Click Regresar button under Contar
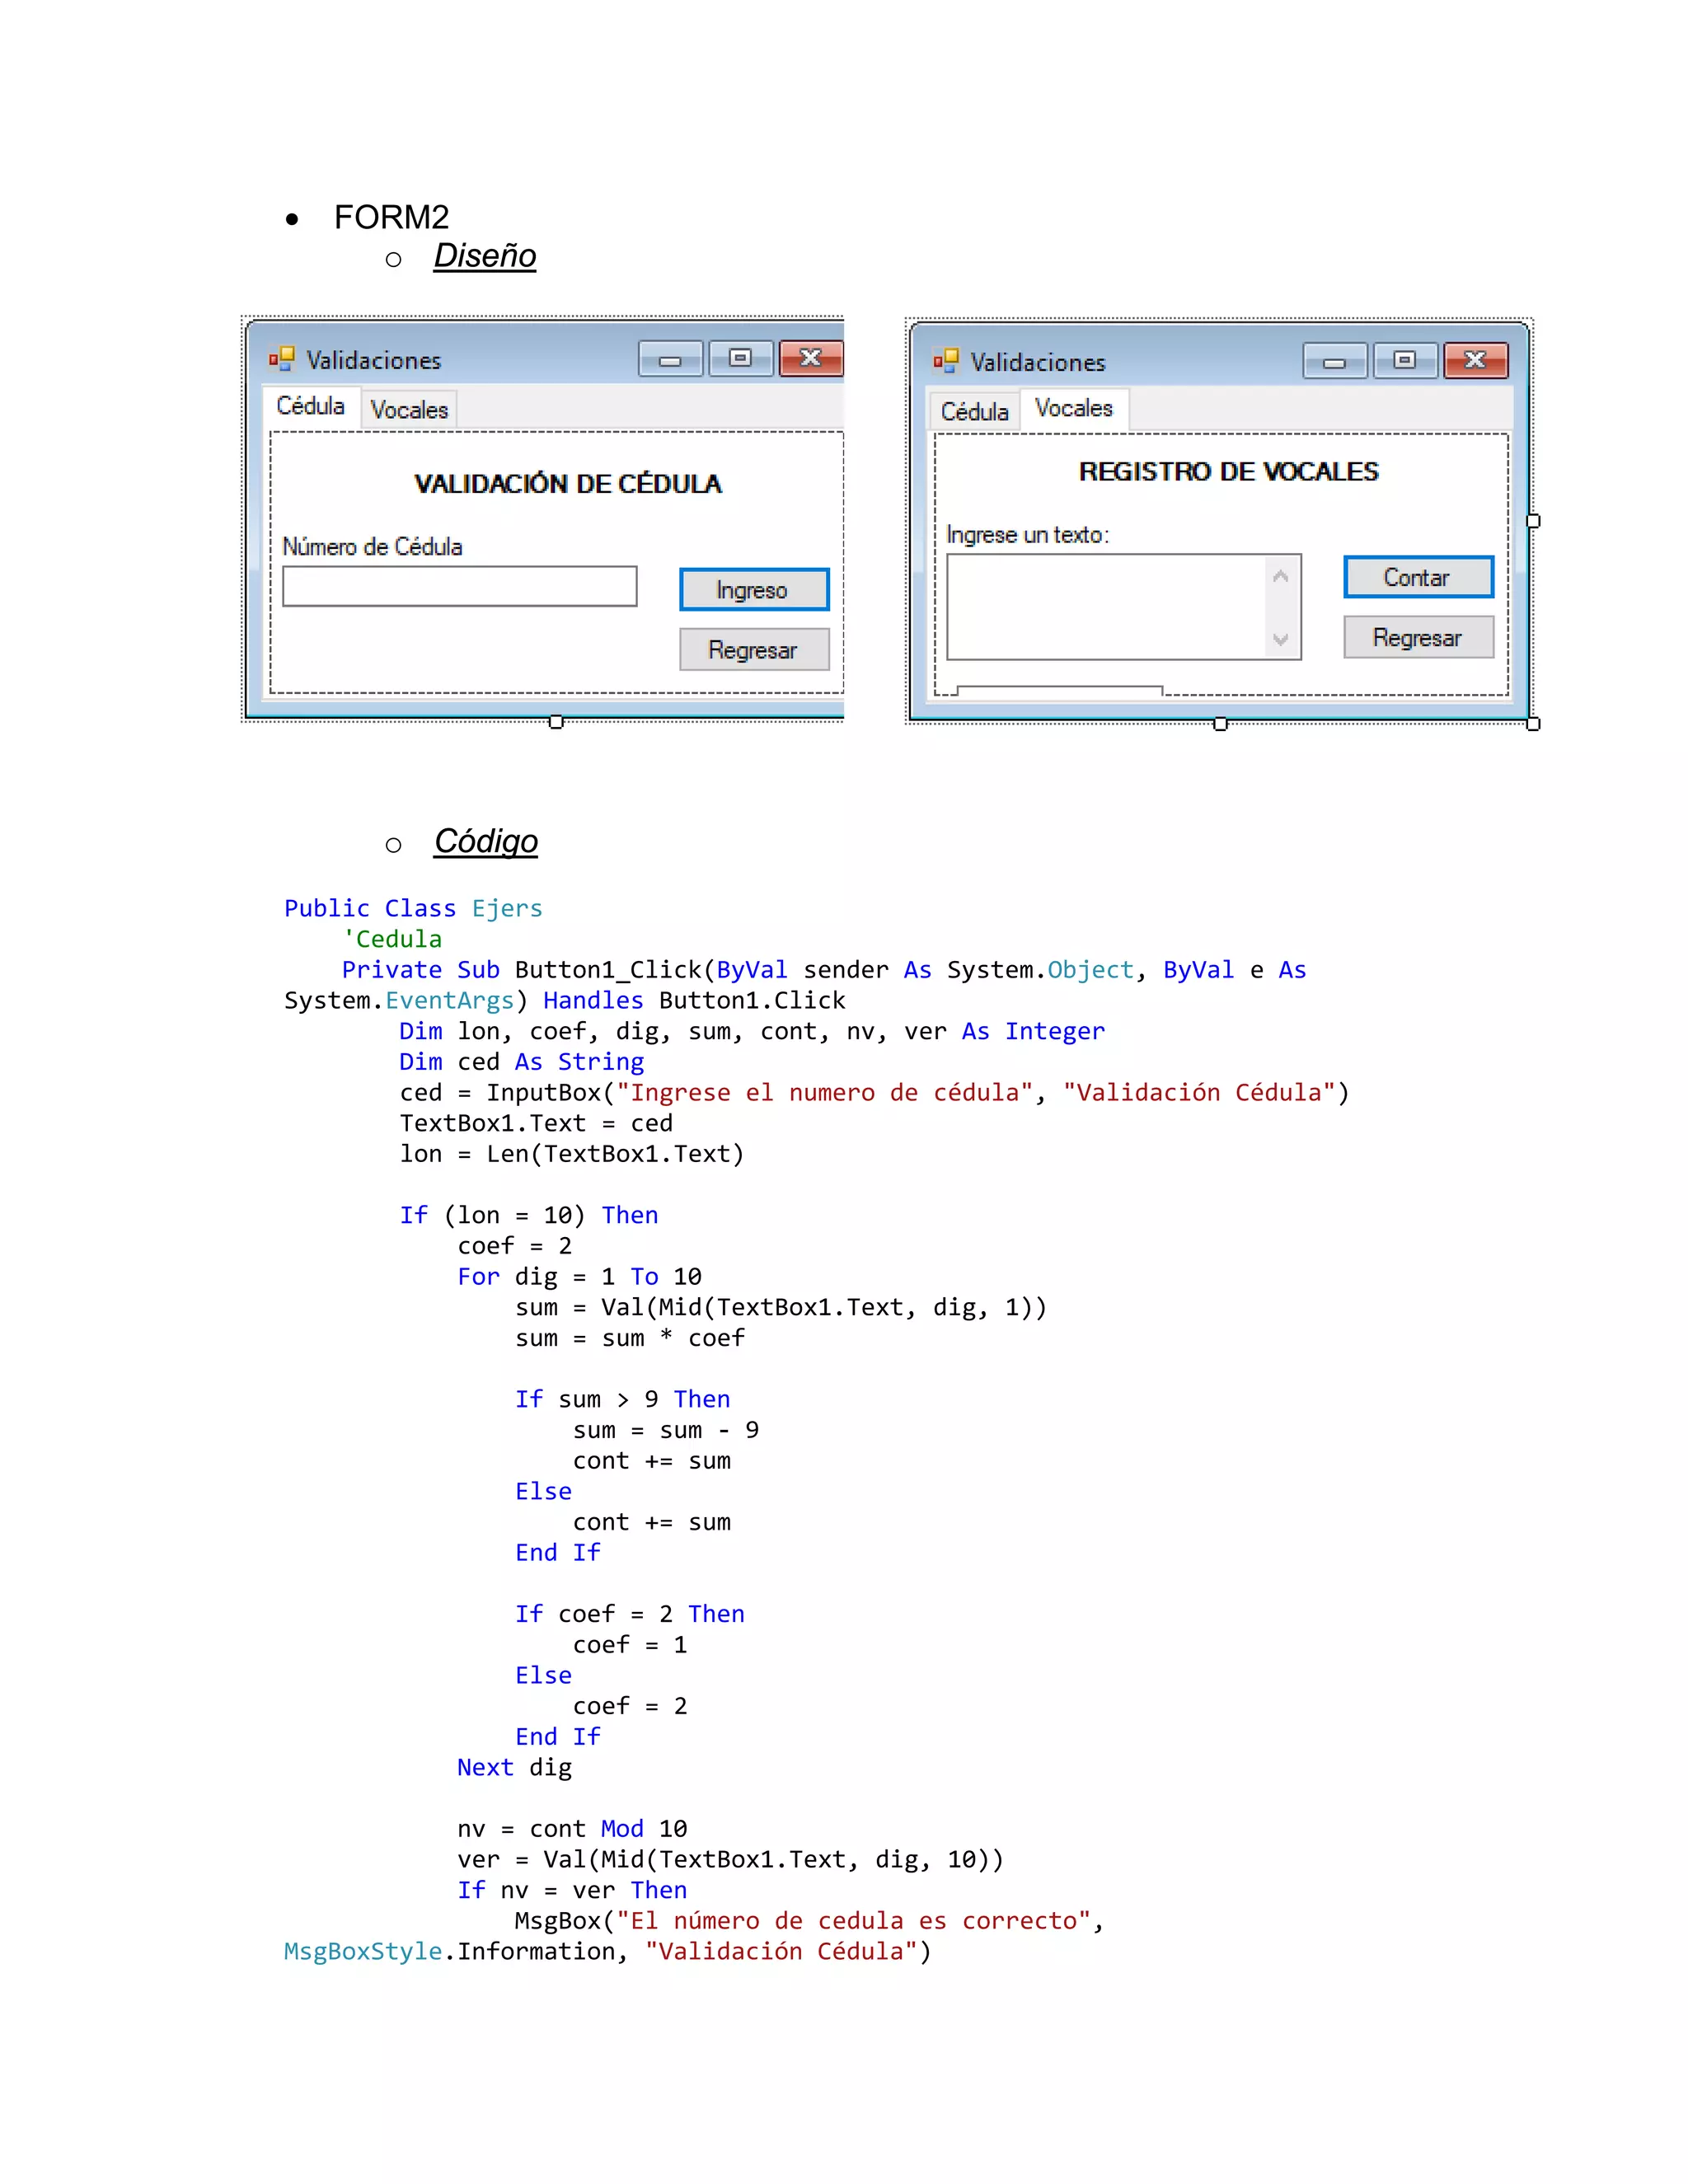 [1418, 637]
